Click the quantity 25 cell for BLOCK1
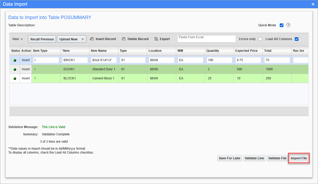The width and height of the screenshot is (318, 184). point(219,78)
